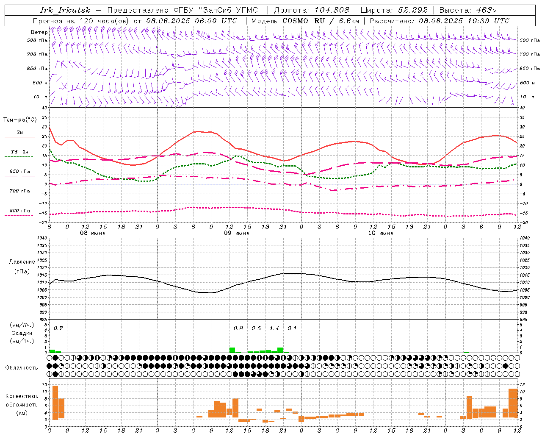
Task: Click the "2м" label above the solid red line
Action: point(20,133)
